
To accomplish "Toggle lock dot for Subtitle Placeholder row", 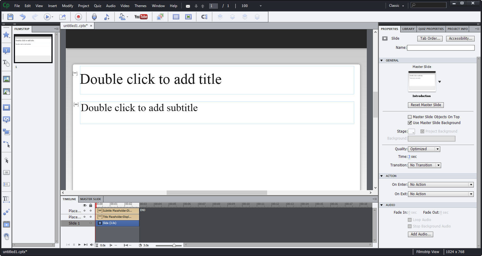I will point(91,211).
